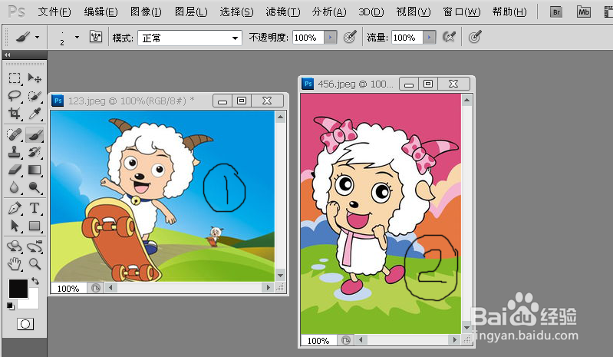Open the 选择(S) menu

click(236, 12)
